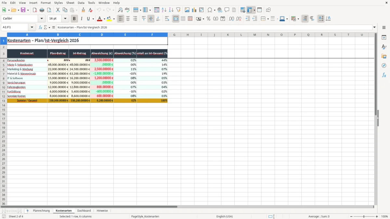This screenshot has width=390, height=219.
Task: Click English (USA) language in status bar
Action: click(225, 216)
